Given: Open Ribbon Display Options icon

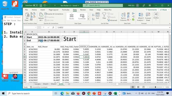Looking at the screenshot, I should tap(150, 5).
